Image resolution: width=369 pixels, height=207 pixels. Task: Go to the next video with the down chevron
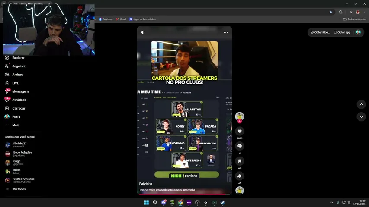click(361, 116)
